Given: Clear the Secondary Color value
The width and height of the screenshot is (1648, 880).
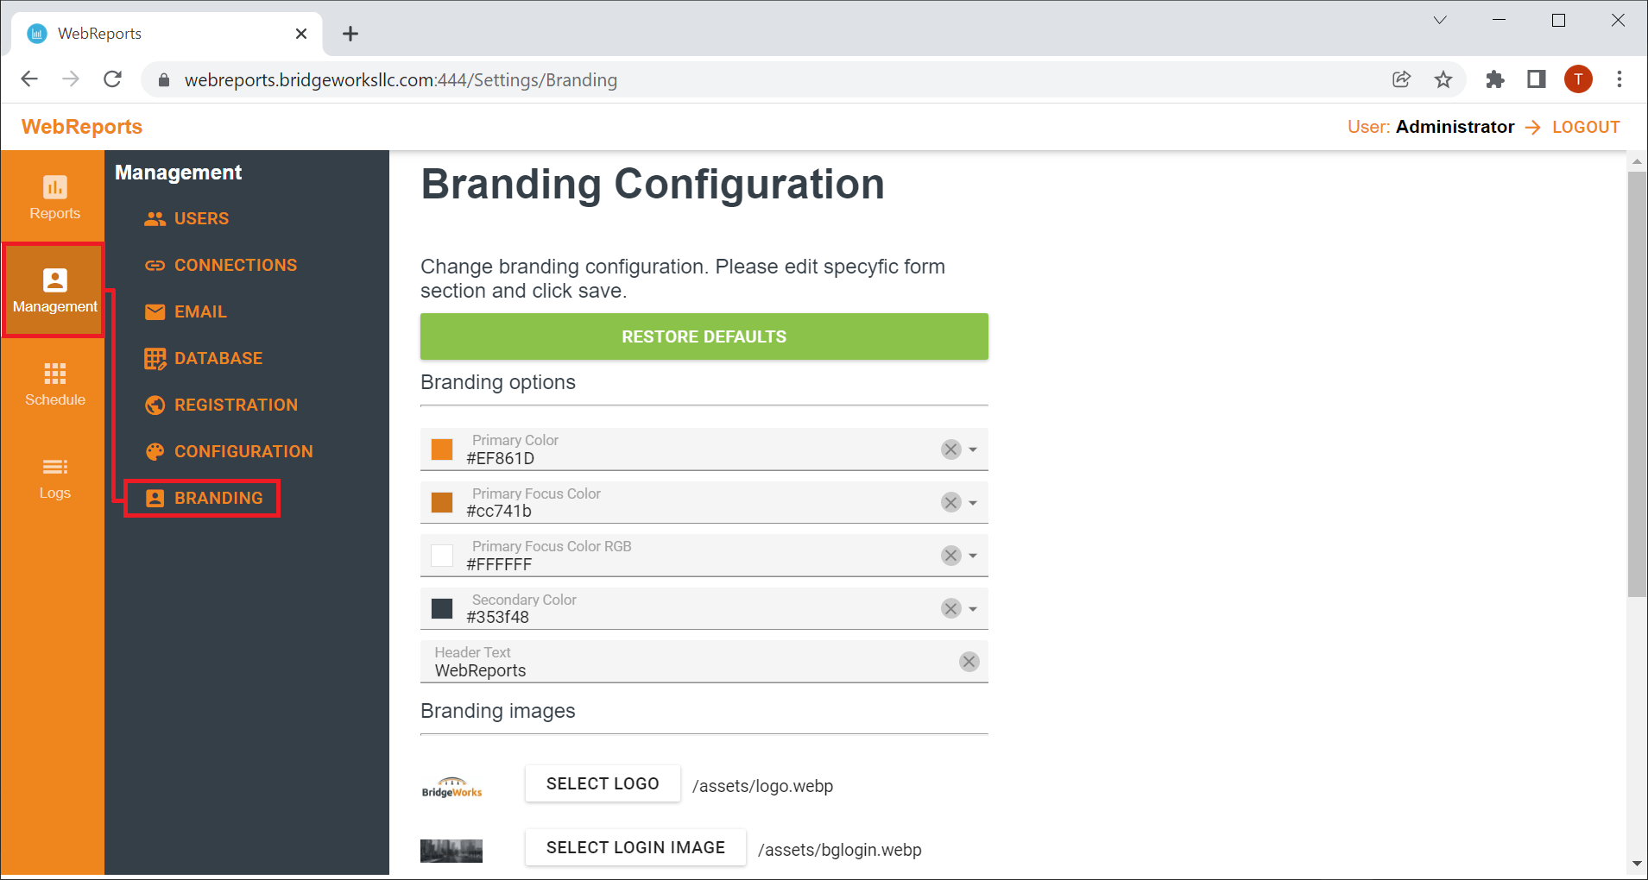Looking at the screenshot, I should coord(950,608).
